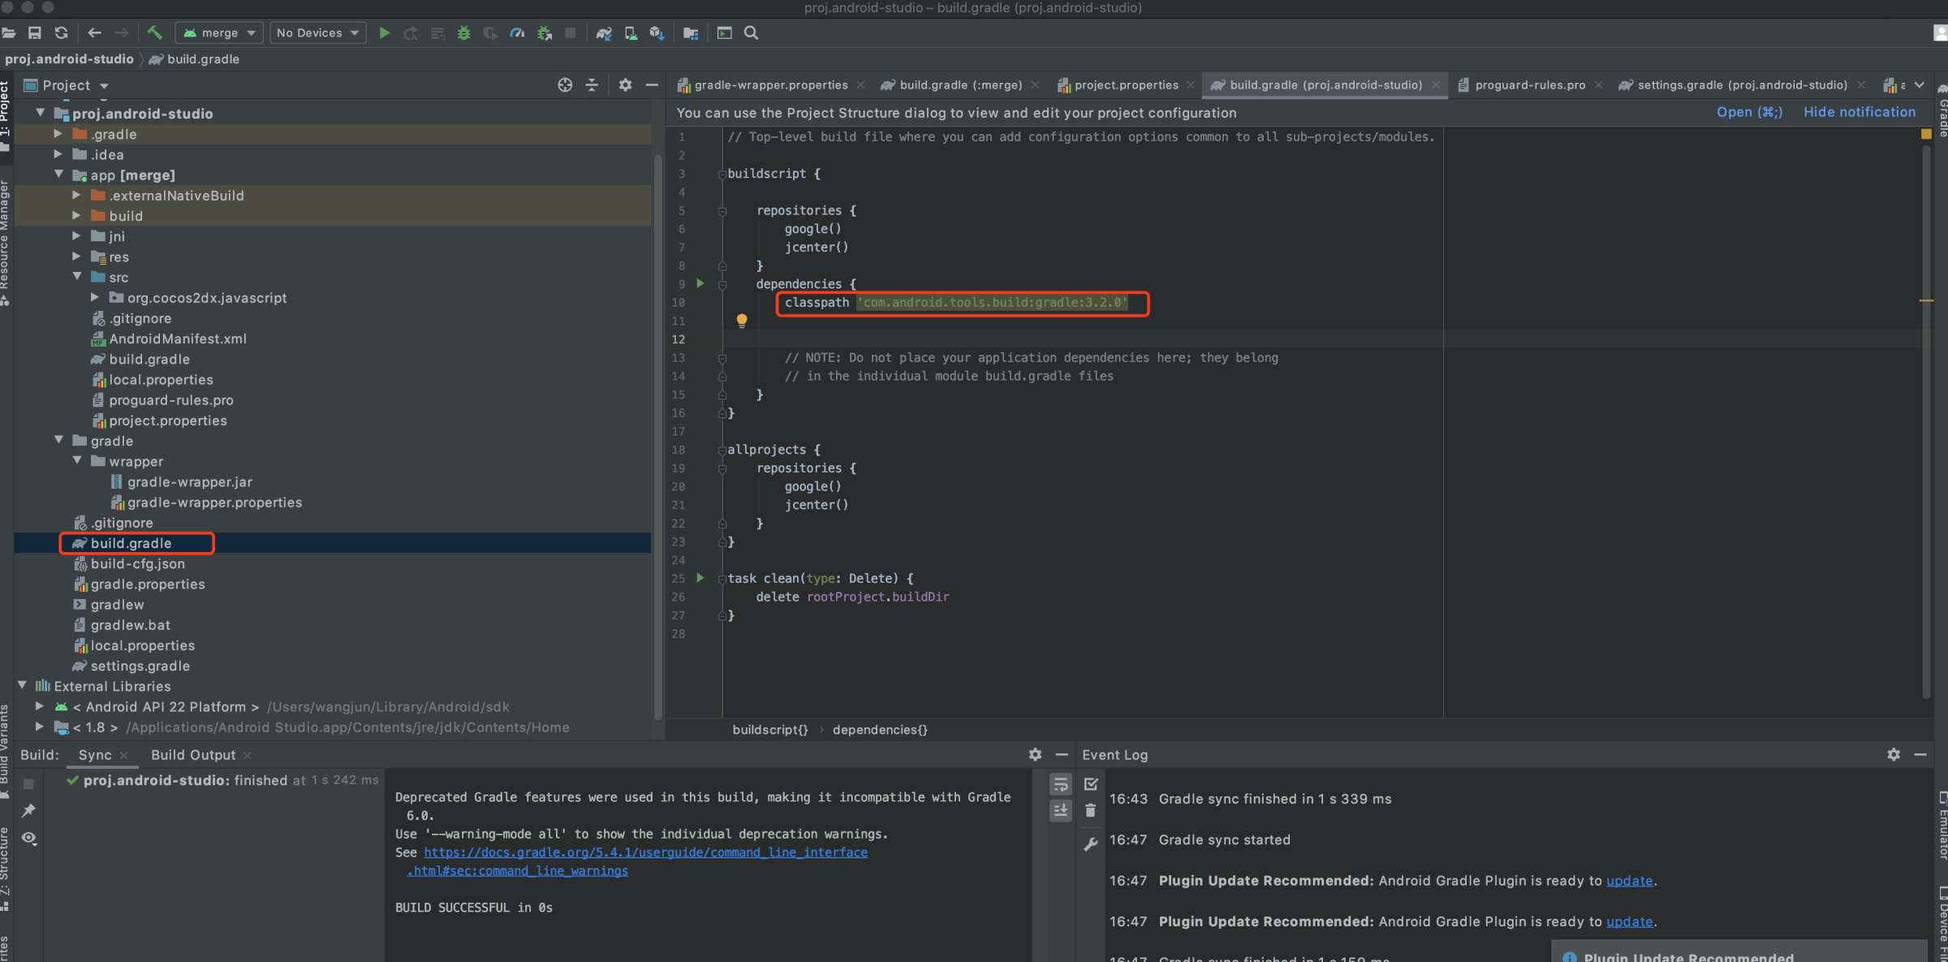Select settings.gradle in project tree
1948x962 pixels.
pos(140,666)
